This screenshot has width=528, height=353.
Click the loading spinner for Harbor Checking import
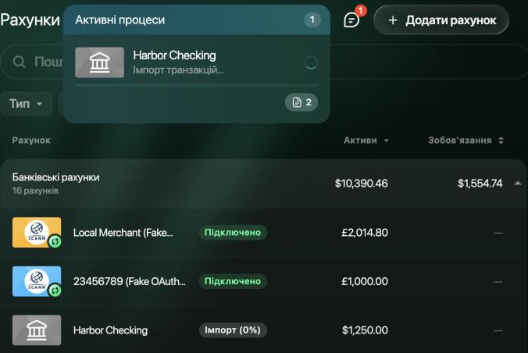pyautogui.click(x=310, y=62)
